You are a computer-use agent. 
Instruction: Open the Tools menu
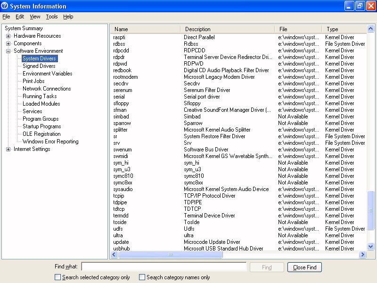(x=52, y=17)
